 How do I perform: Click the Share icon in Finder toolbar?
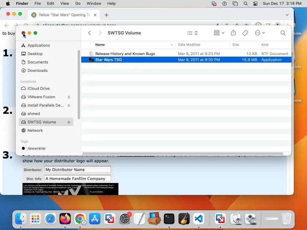pyautogui.click(x=233, y=33)
